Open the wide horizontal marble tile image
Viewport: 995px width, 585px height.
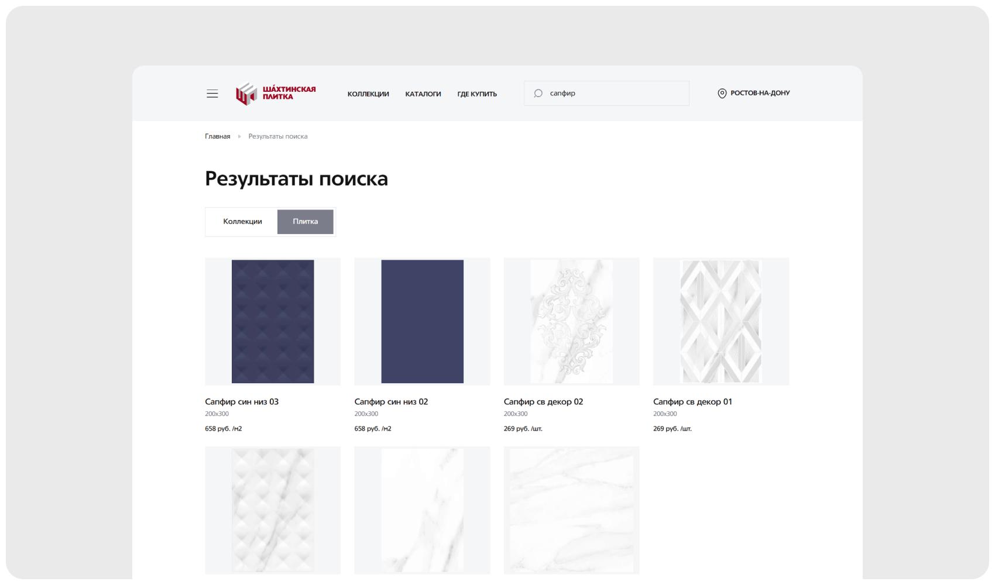(571, 510)
